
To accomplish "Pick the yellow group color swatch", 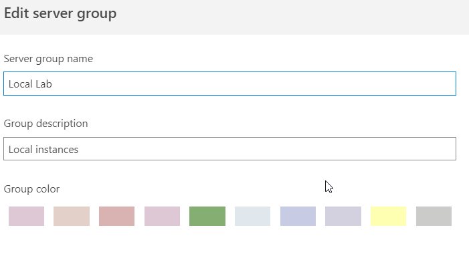I will pos(388,216).
